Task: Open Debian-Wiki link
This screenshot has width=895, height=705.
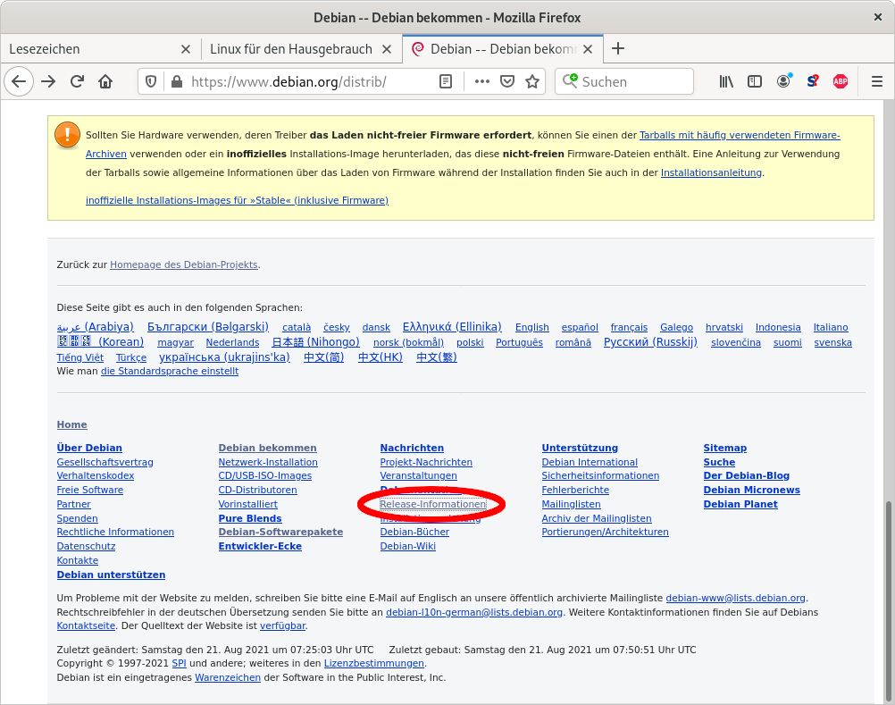Action: click(408, 546)
